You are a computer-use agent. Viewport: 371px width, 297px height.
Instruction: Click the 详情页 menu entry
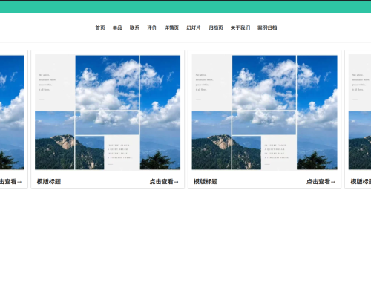171,27
